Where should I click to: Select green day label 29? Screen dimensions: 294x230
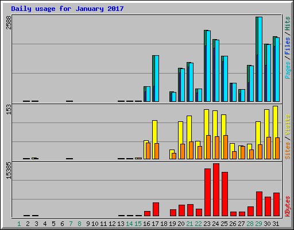click(258, 224)
